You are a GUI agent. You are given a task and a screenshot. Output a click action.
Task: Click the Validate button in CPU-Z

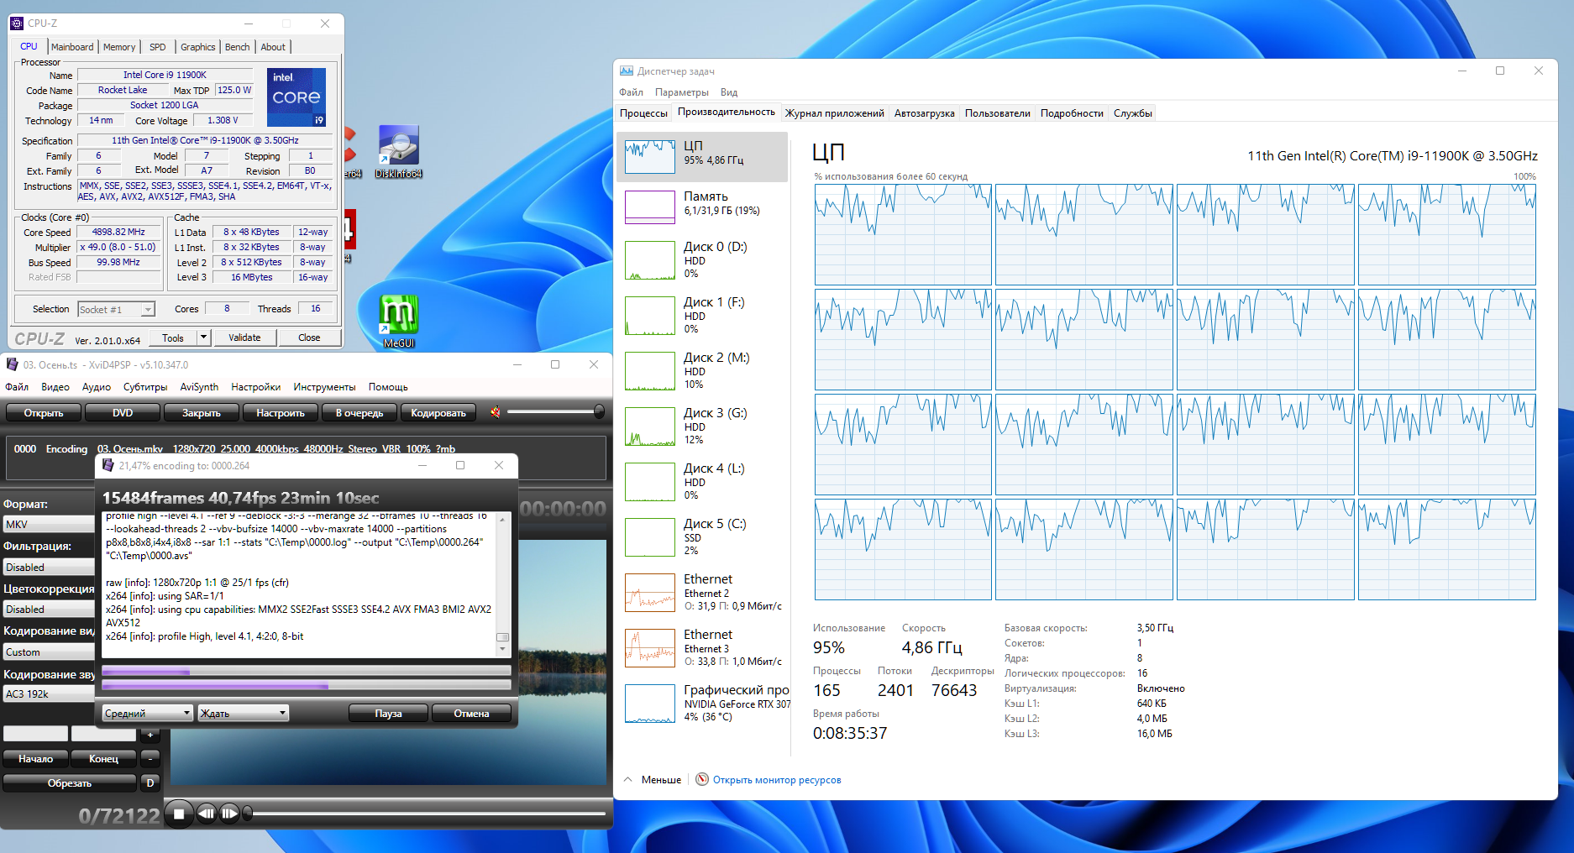click(244, 338)
